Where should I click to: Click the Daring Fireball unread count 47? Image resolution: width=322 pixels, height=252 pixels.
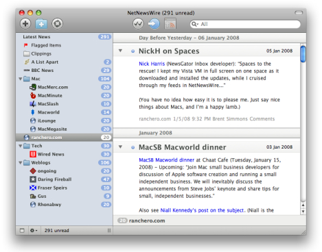point(106,179)
